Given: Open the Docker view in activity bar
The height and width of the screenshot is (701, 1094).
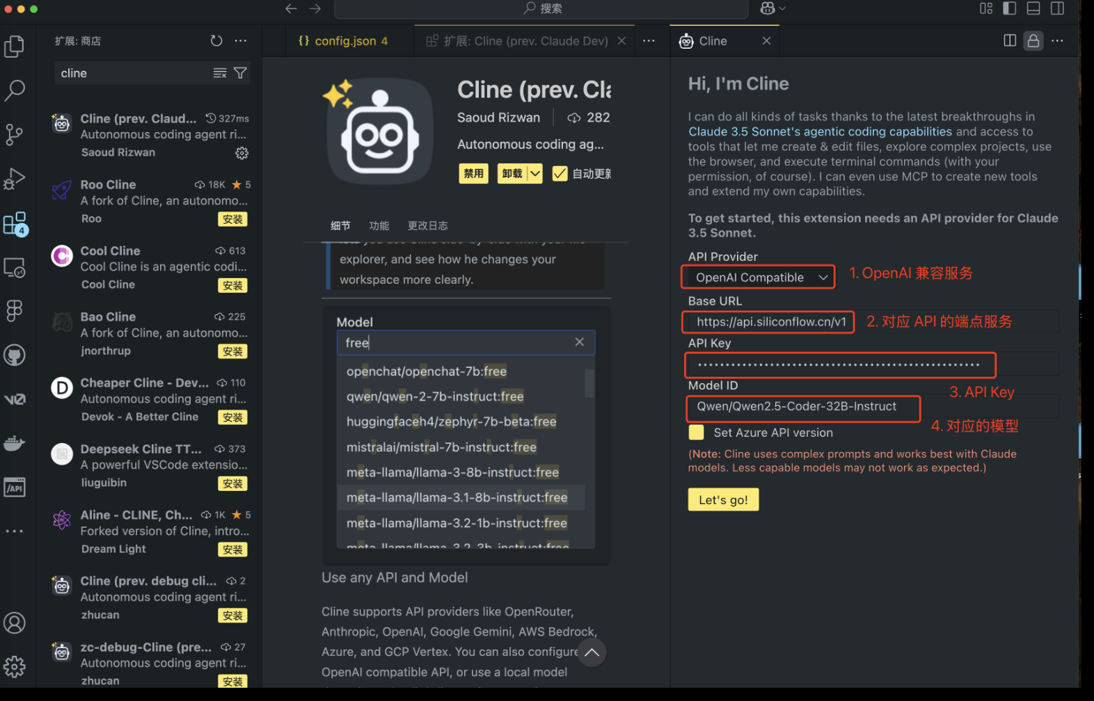Looking at the screenshot, I should tap(15, 443).
